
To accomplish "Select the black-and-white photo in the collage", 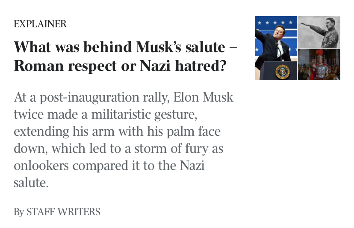I will 319,32.
